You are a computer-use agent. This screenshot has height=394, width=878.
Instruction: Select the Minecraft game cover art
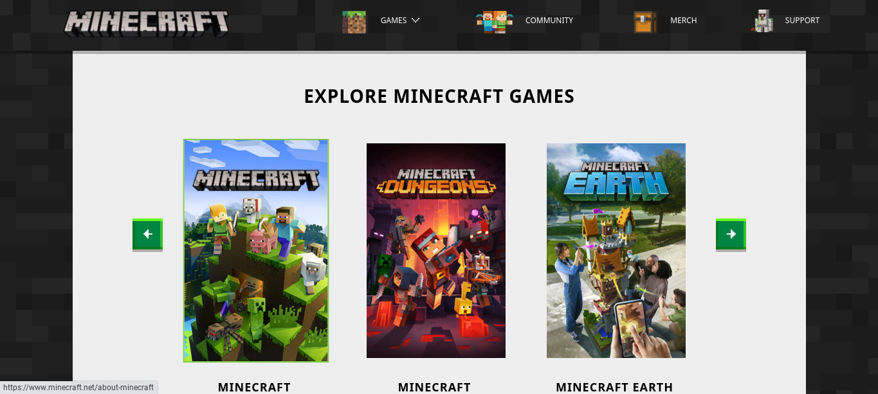pos(256,251)
